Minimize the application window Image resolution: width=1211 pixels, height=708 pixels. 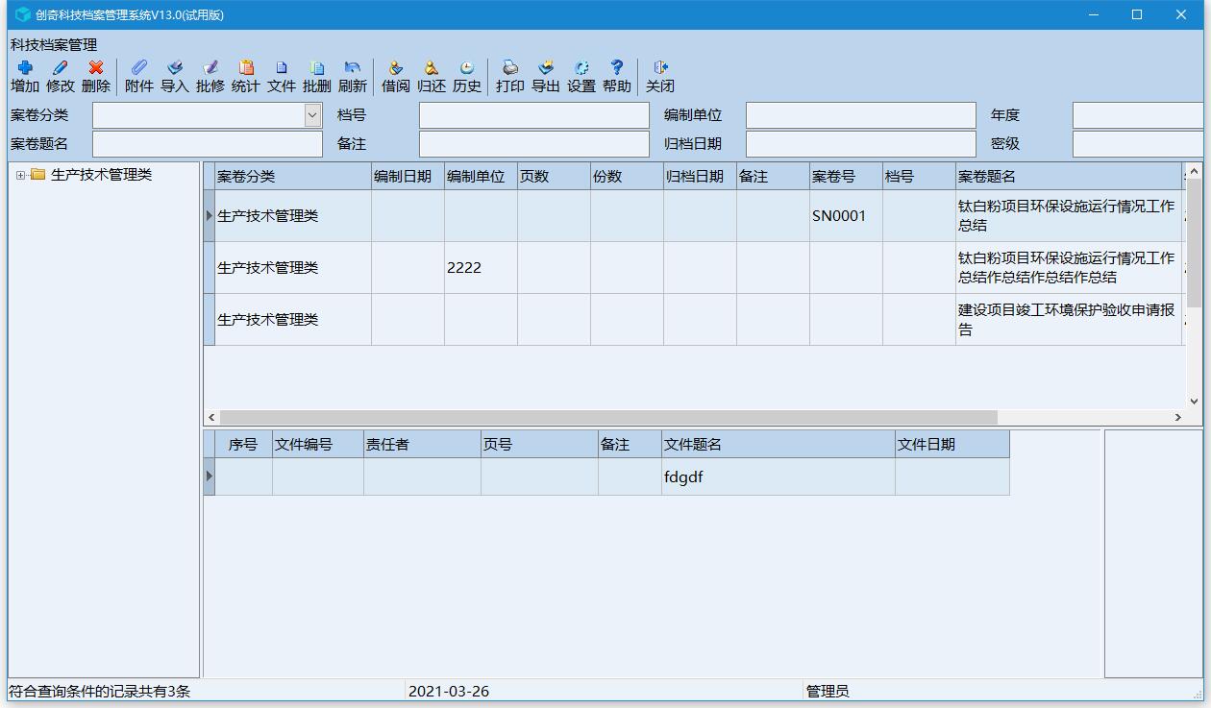pyautogui.click(x=1093, y=14)
